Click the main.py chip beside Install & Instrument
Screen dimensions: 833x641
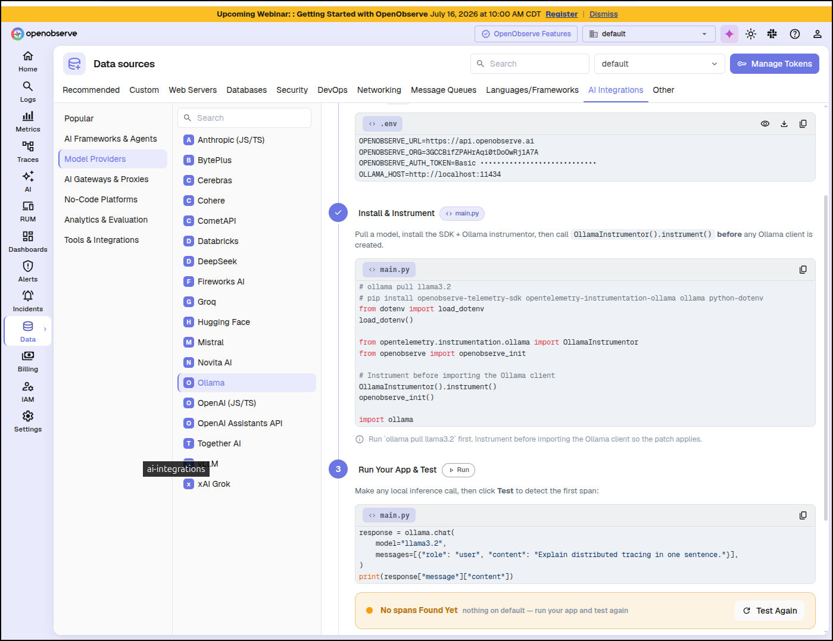(x=462, y=213)
